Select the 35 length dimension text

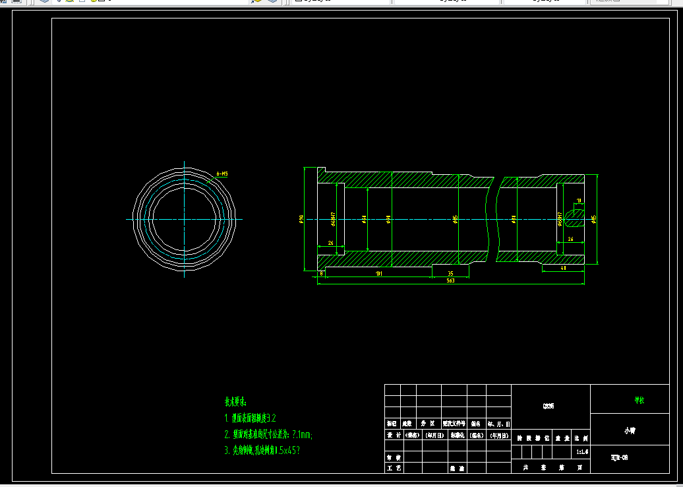point(450,274)
